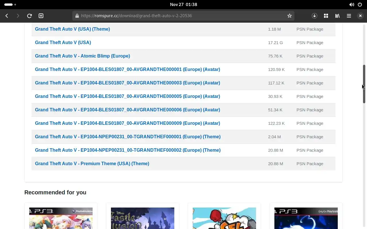Screen dimensions: 367x229
Task: Open the AVGRANDTHE000001 (Europe) (Avatar) link
Action: tap(127, 69)
